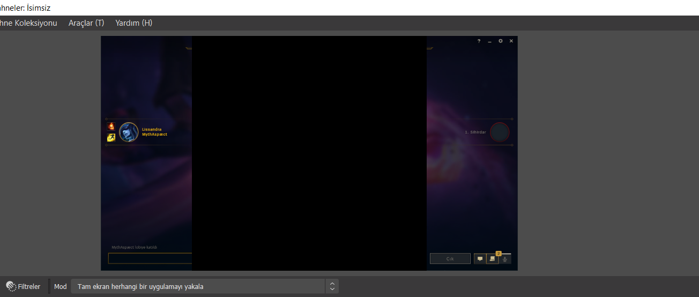Screen dimensions: 699x297
Task: Open the notifications icon with badge 2
Action: 493,259
